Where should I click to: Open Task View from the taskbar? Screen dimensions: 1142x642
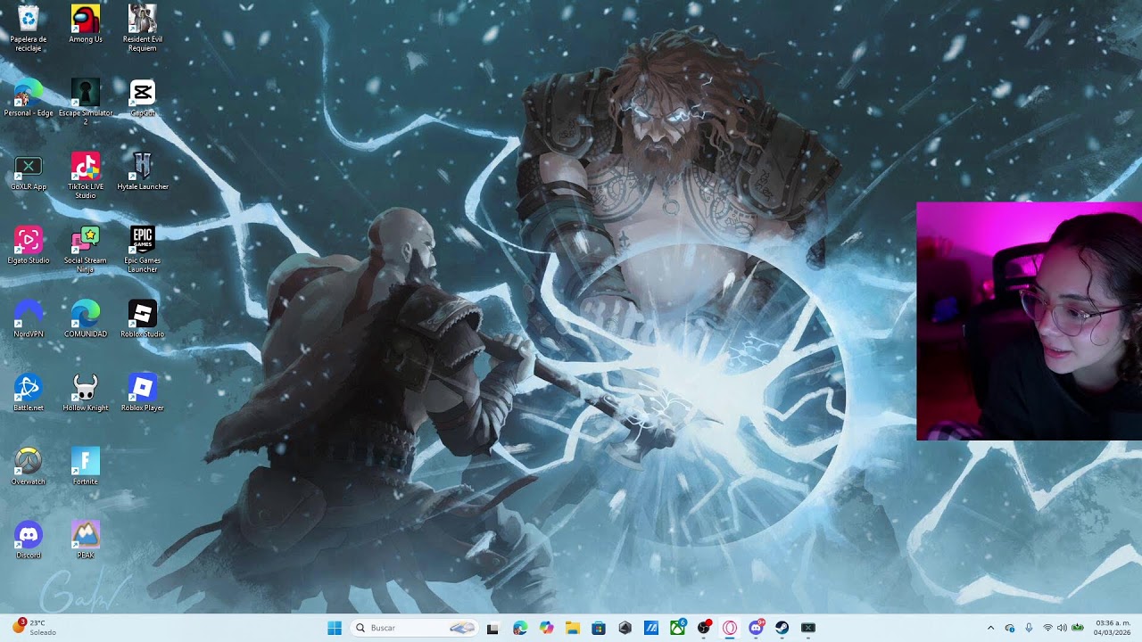[492, 628]
